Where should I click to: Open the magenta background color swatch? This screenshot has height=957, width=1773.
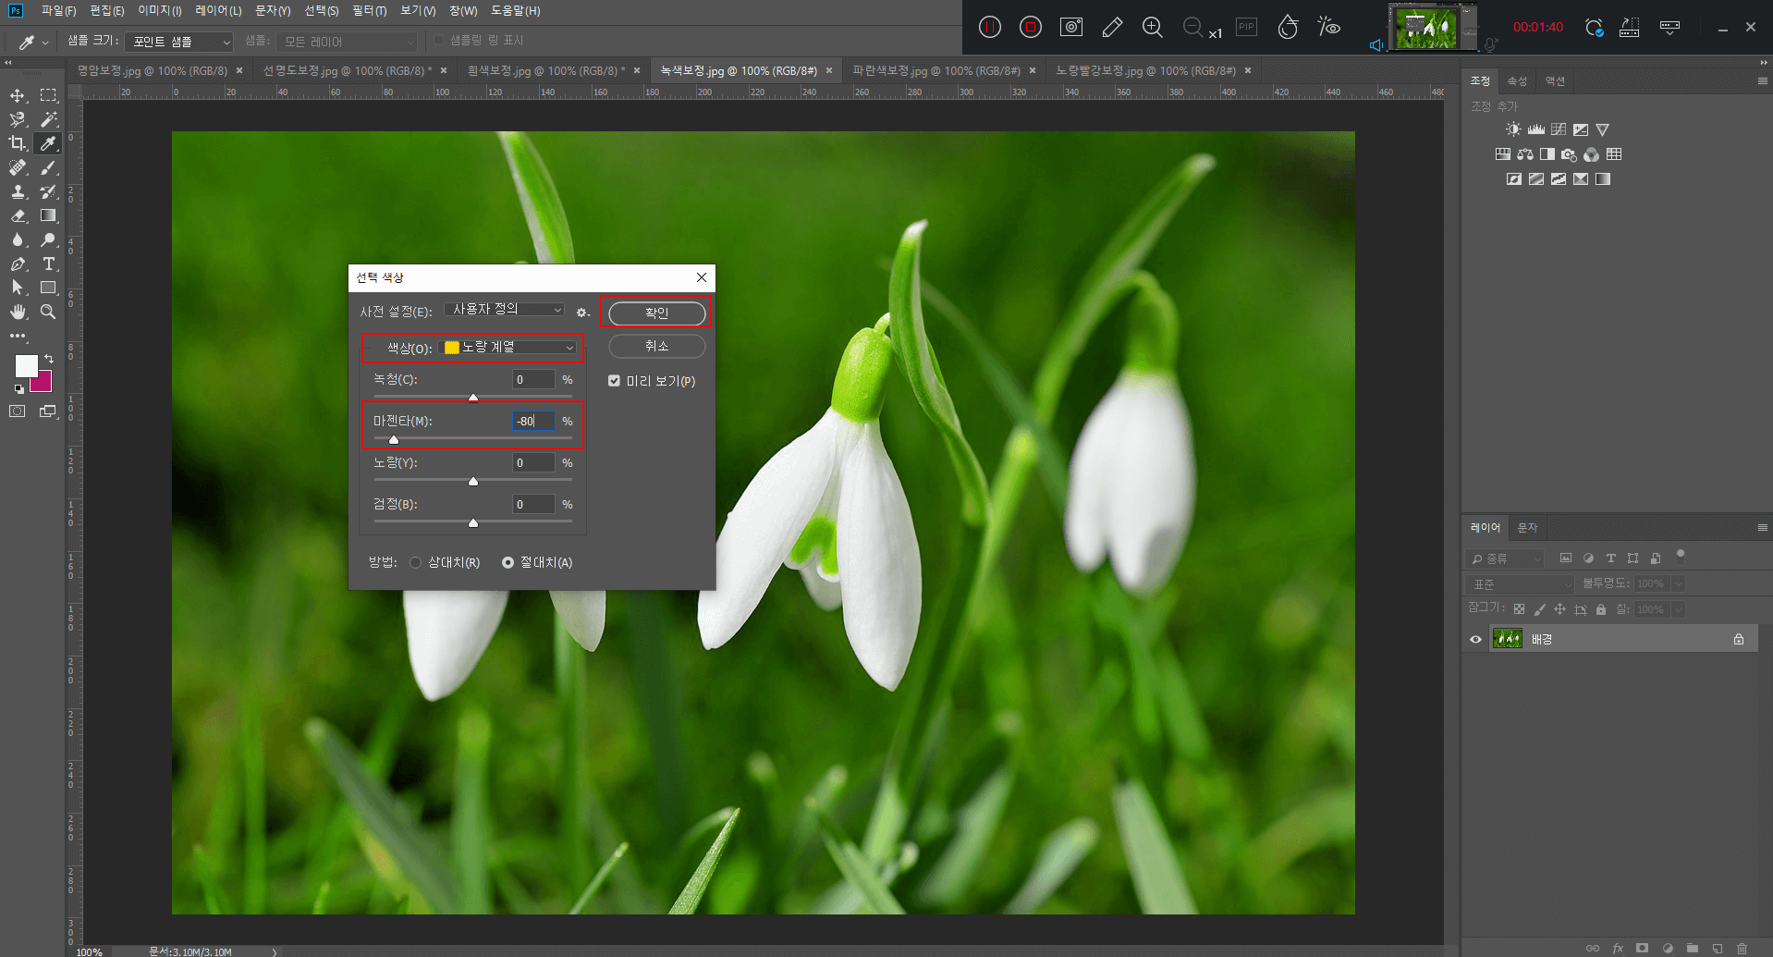pyautogui.click(x=42, y=382)
